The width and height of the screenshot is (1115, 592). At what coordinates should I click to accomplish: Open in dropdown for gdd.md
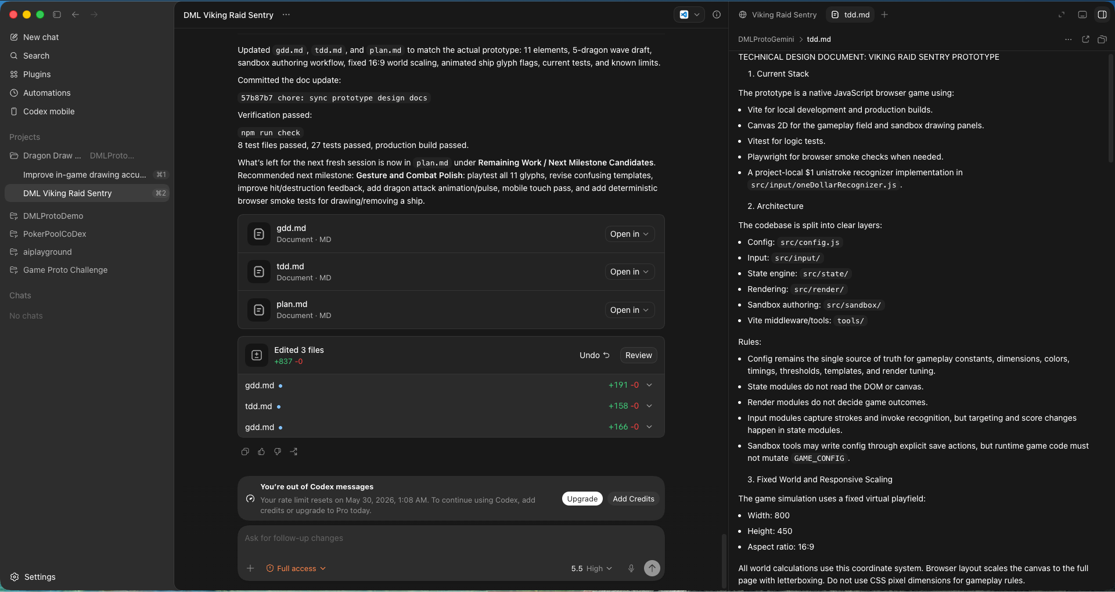coord(630,234)
